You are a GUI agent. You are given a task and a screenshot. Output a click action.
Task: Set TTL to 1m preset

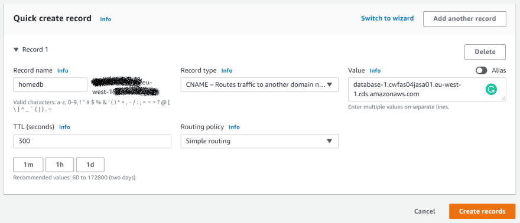[28, 165]
